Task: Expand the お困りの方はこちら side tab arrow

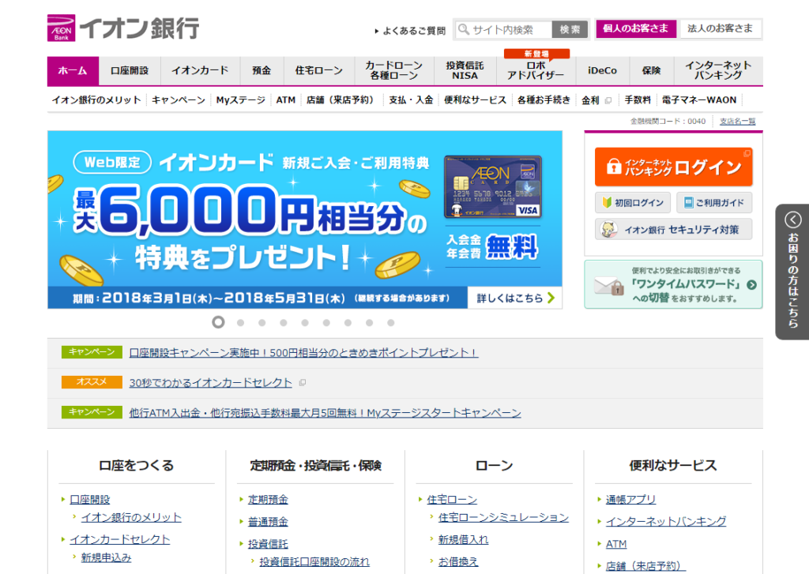Action: (x=793, y=219)
